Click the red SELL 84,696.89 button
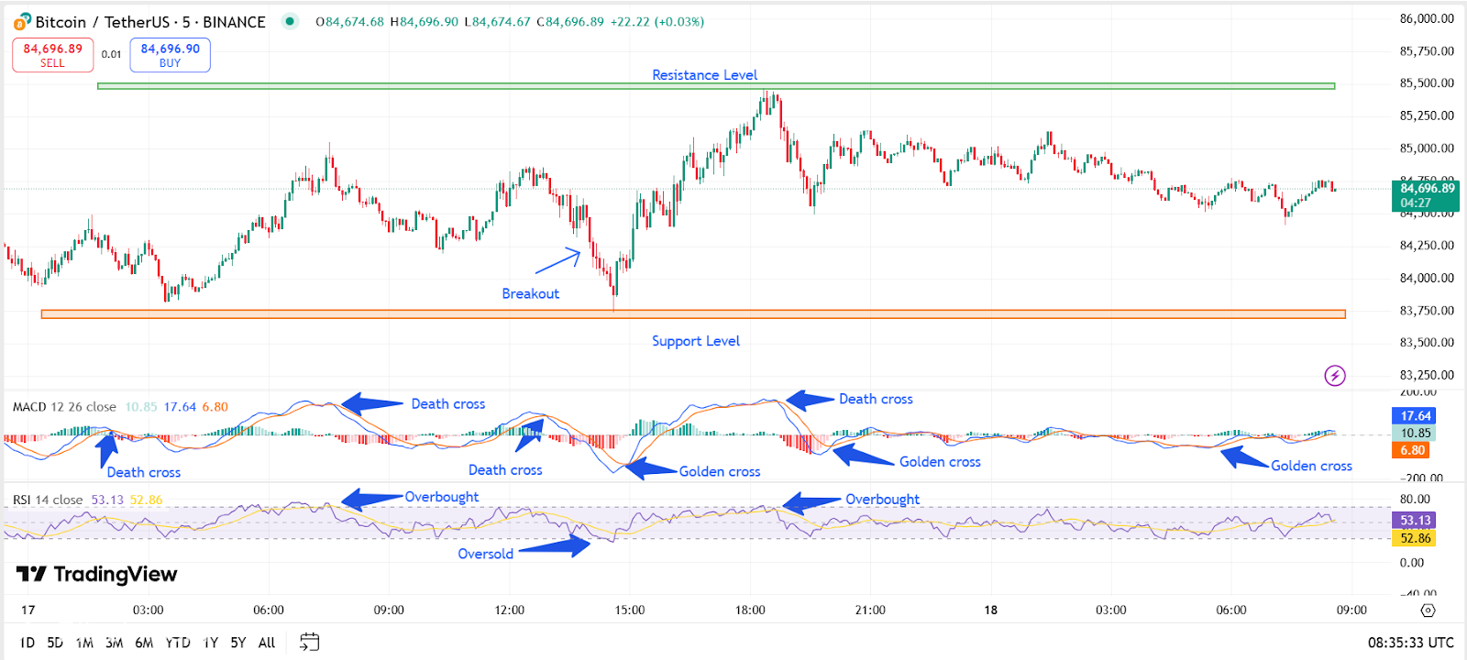This screenshot has height=660, width=1467. click(x=52, y=55)
